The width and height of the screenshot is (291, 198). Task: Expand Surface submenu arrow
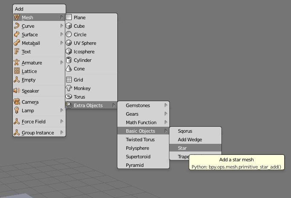click(62, 34)
